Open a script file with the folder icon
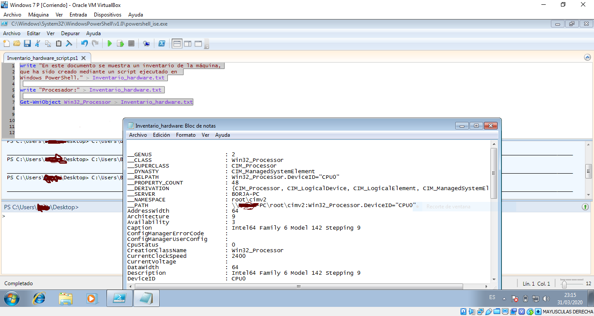Screen dimensions: 594x316 point(17,43)
